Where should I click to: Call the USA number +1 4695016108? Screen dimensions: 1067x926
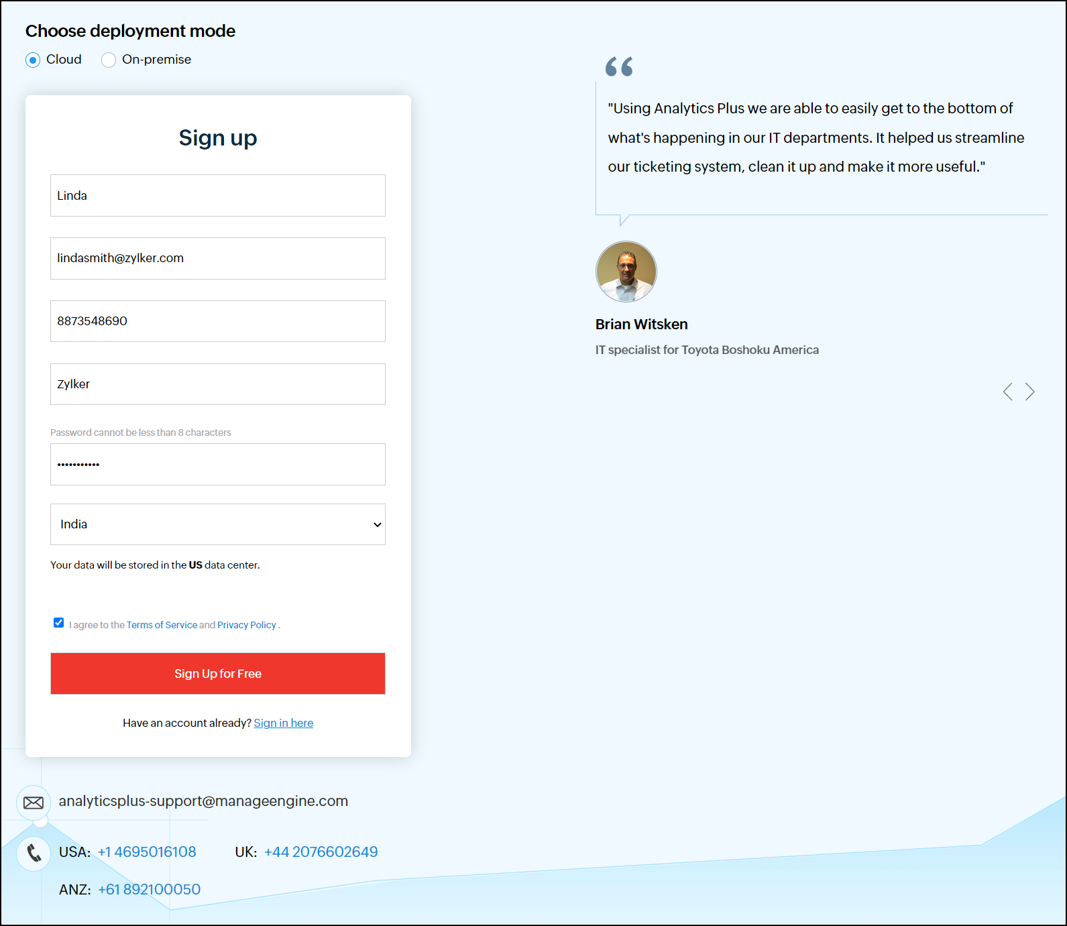[147, 852]
